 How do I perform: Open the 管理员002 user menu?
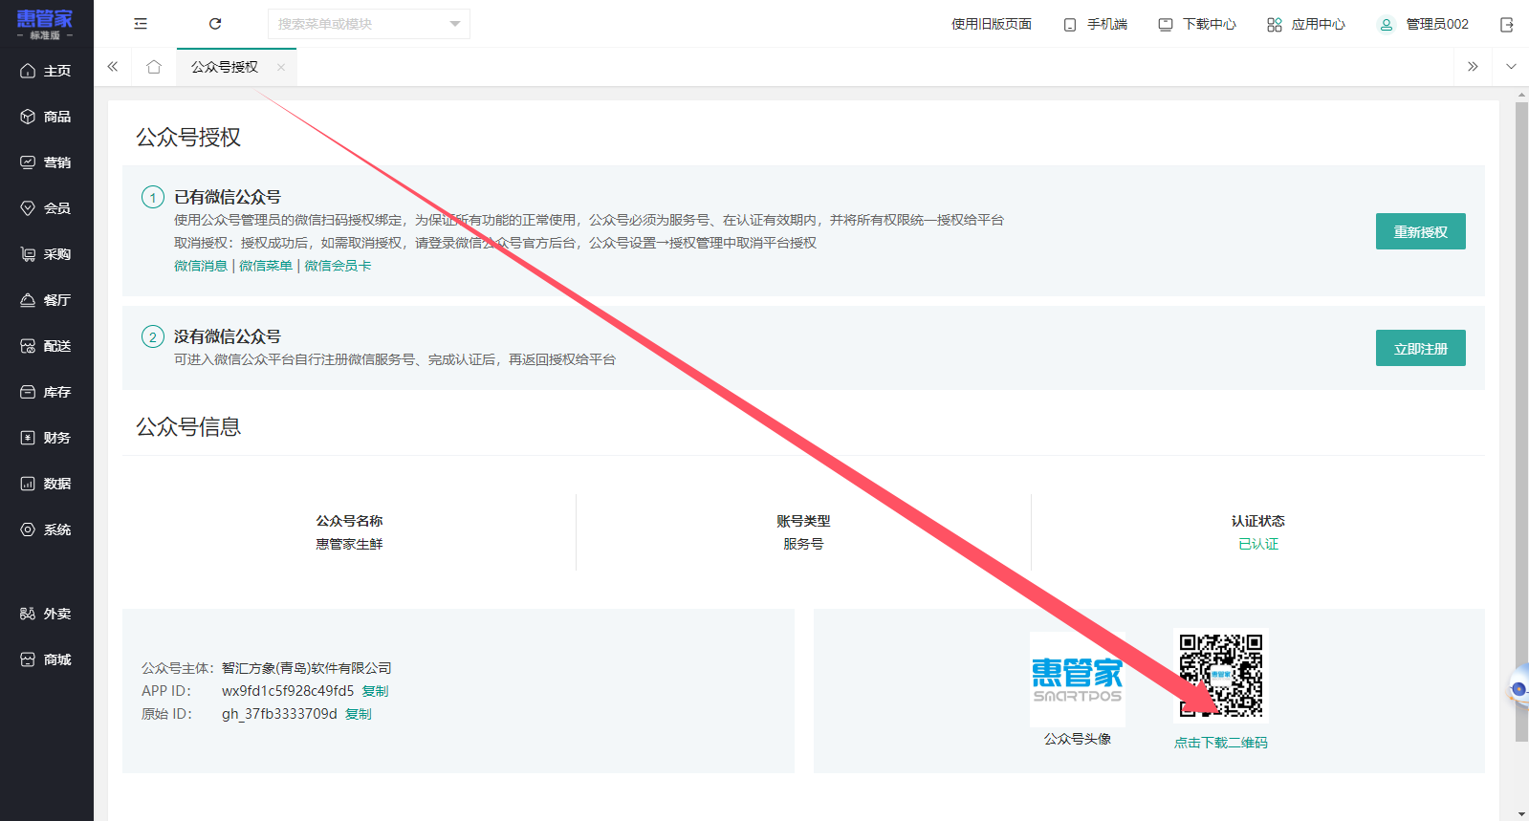click(1423, 25)
